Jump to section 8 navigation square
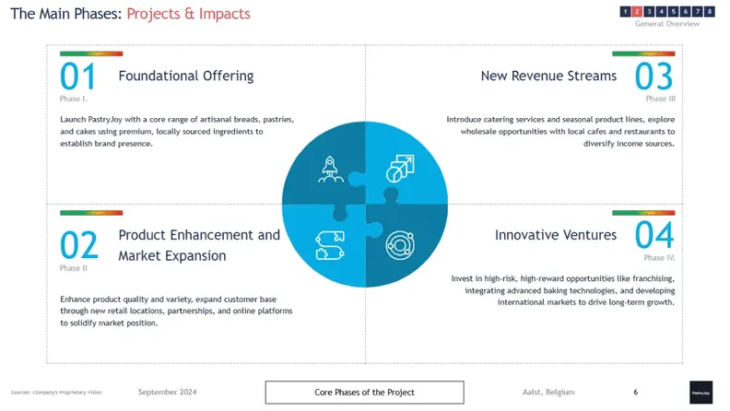Viewport: 730px width, 411px height. pyautogui.click(x=710, y=12)
